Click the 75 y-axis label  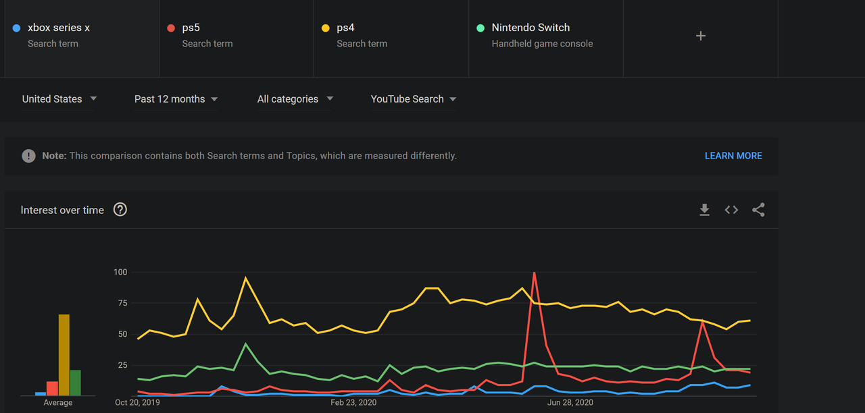(x=122, y=303)
